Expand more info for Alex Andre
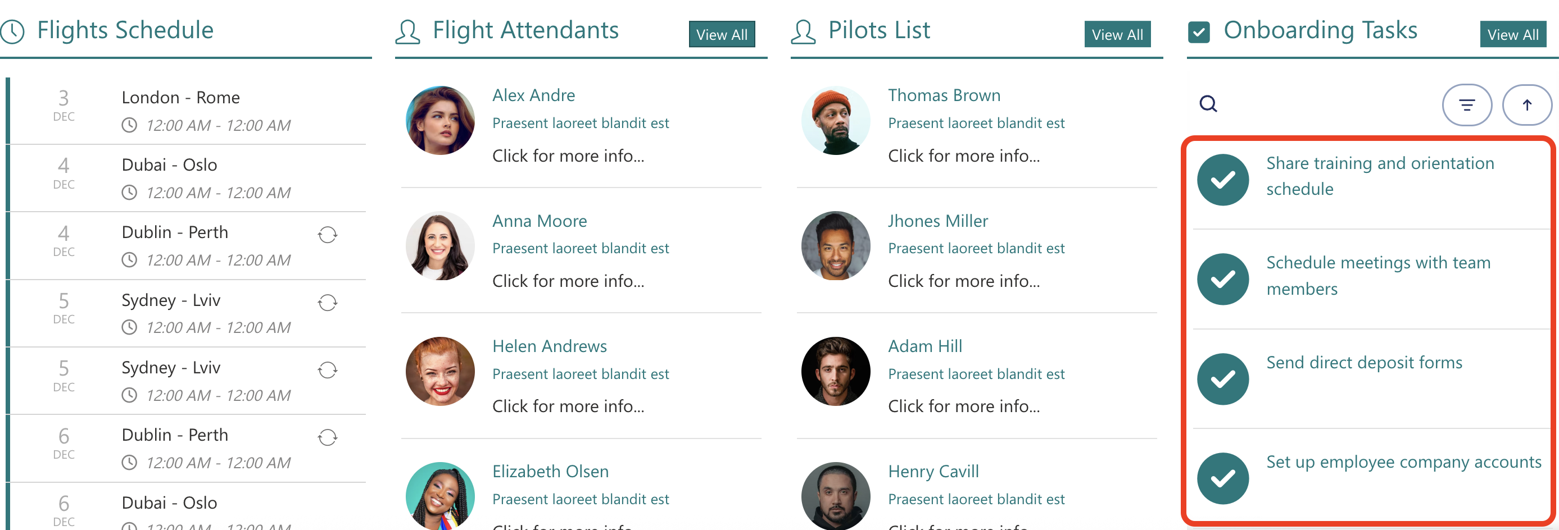 pyautogui.click(x=569, y=156)
